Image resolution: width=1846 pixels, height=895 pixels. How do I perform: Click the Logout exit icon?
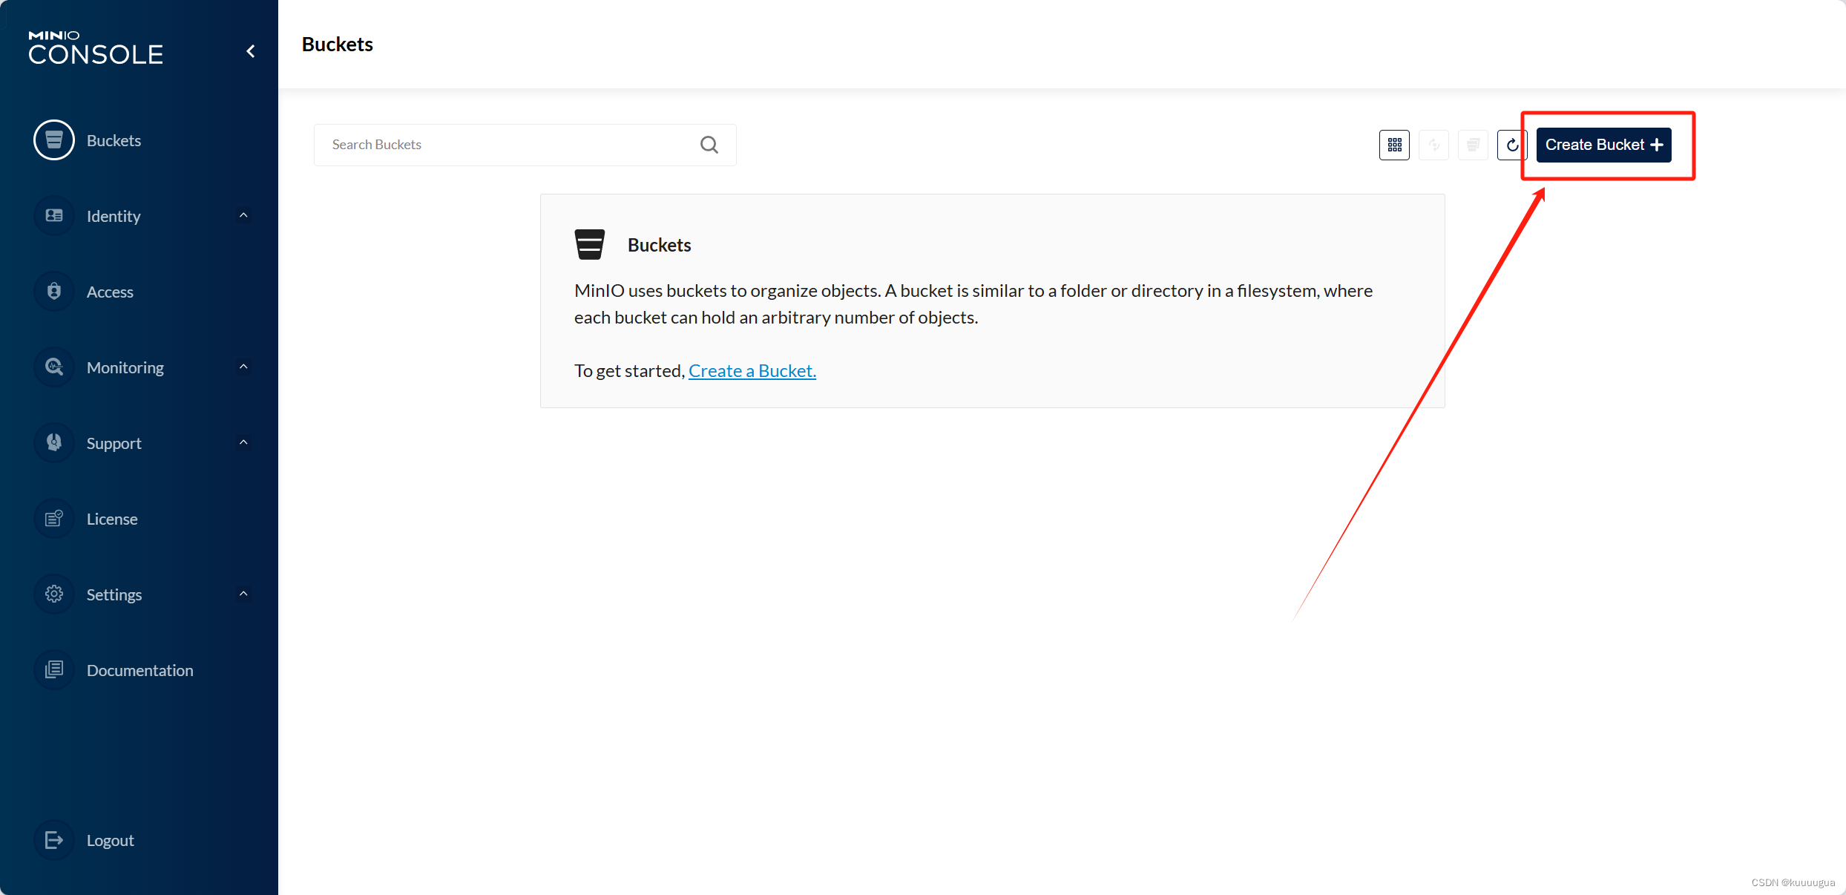coord(54,840)
